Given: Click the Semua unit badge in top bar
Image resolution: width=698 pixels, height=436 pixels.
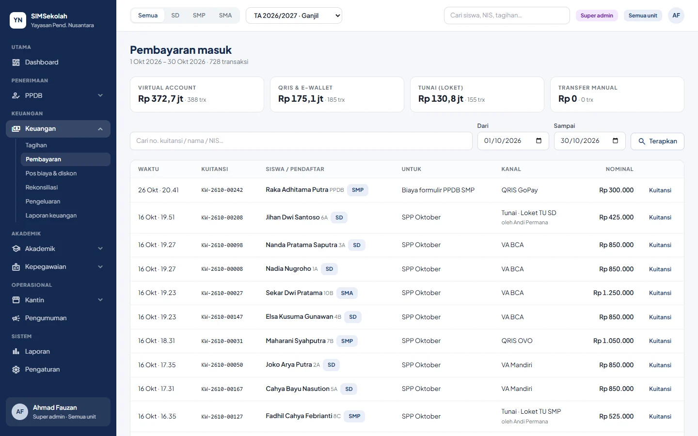Looking at the screenshot, I should click(643, 16).
